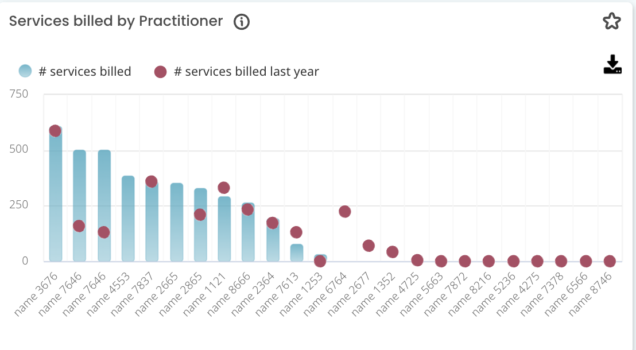Select the last-year dot for name 7613

296,232
